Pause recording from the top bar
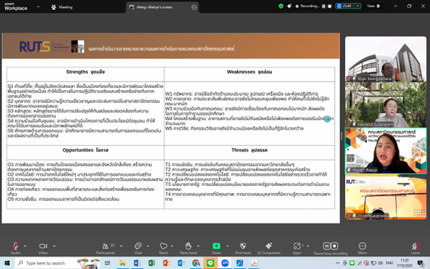430x269 pixels. point(324,6)
